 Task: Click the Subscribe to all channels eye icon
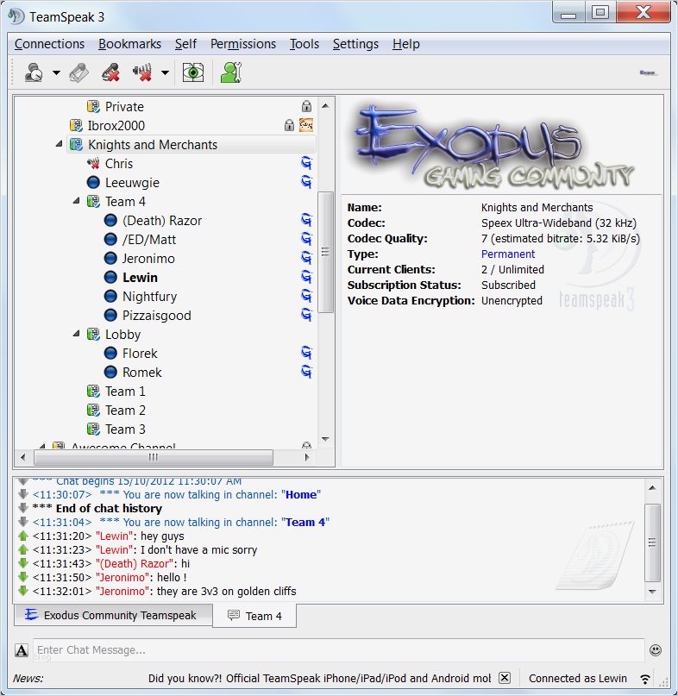pyautogui.click(x=193, y=72)
